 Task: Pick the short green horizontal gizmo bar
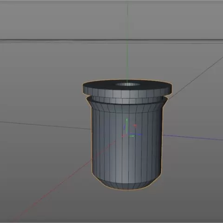pyautogui.click(x=132, y=136)
